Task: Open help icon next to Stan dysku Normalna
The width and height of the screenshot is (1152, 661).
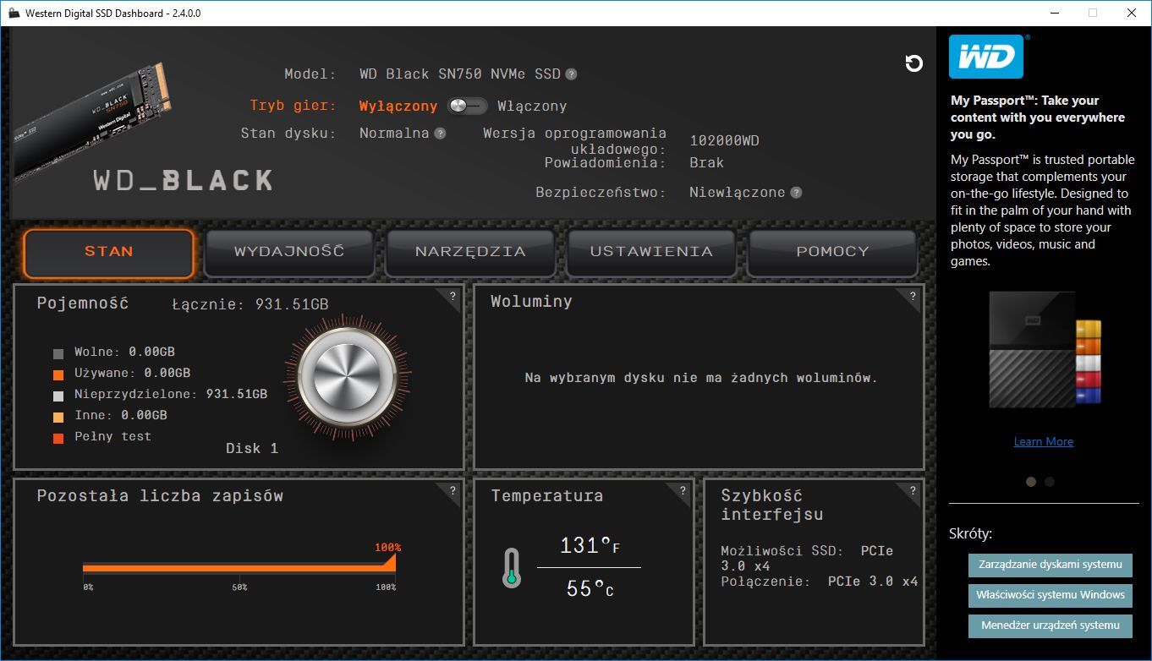Action: pos(440,134)
